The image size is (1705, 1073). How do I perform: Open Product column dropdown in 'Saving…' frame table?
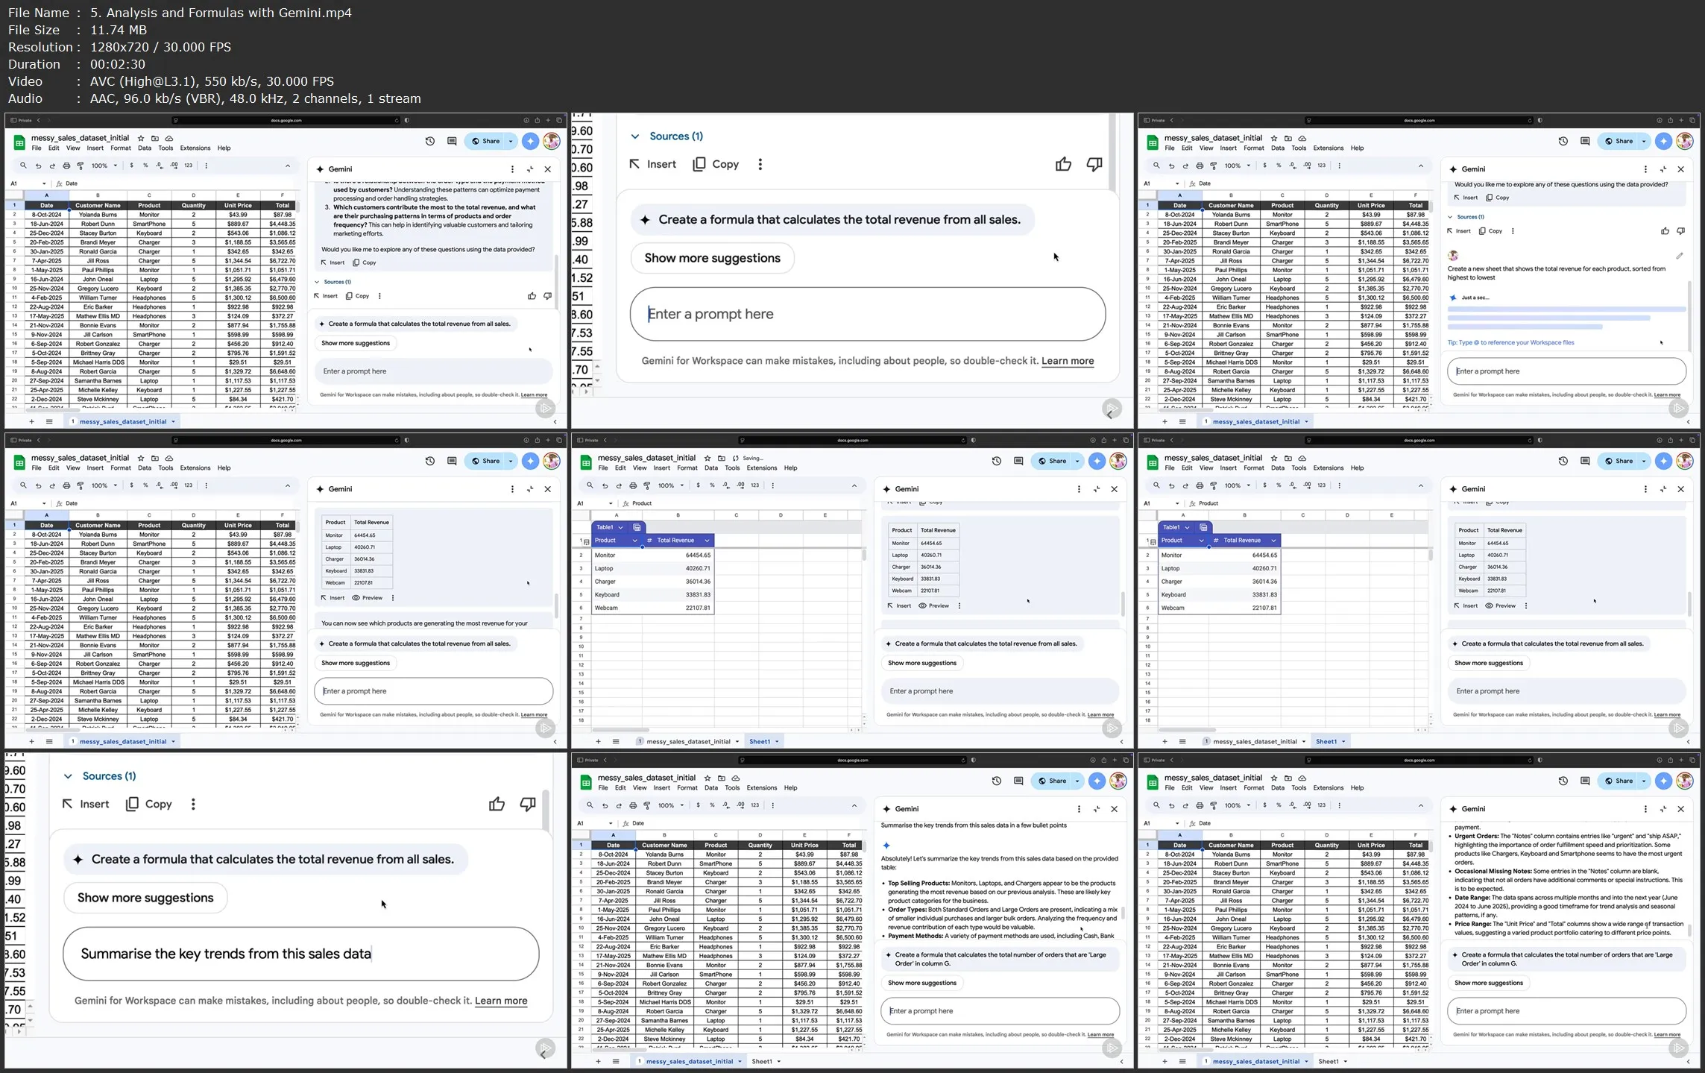pos(634,541)
